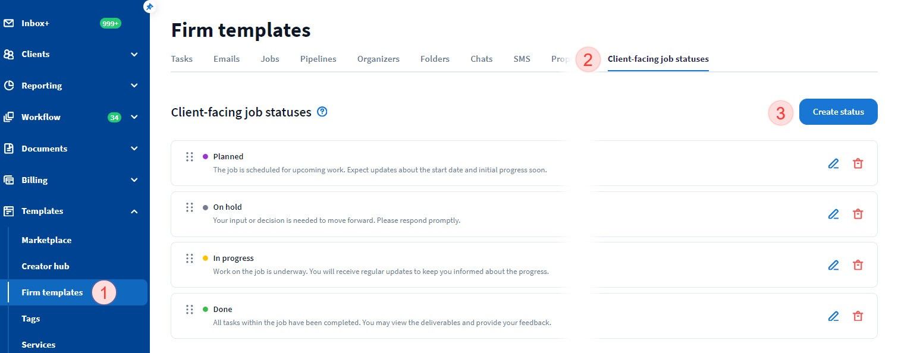This screenshot has width=898, height=353.
Task: Open the Organizers tab
Action: (378, 59)
